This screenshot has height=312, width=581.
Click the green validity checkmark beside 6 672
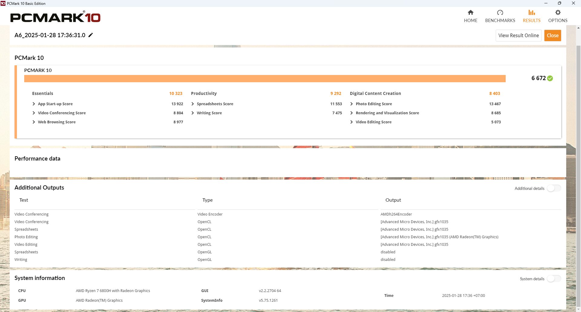point(550,78)
